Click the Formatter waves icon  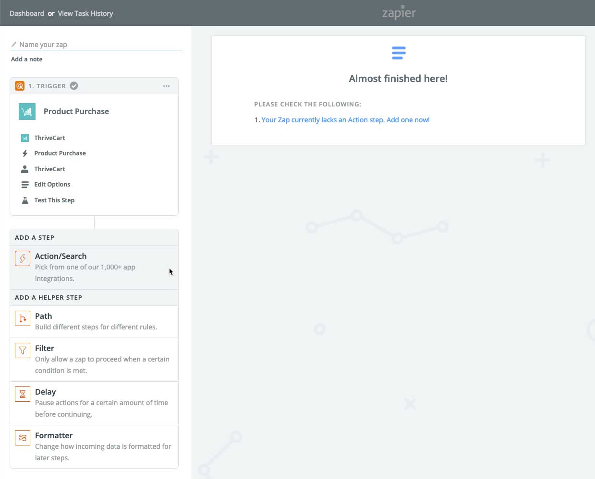(23, 438)
